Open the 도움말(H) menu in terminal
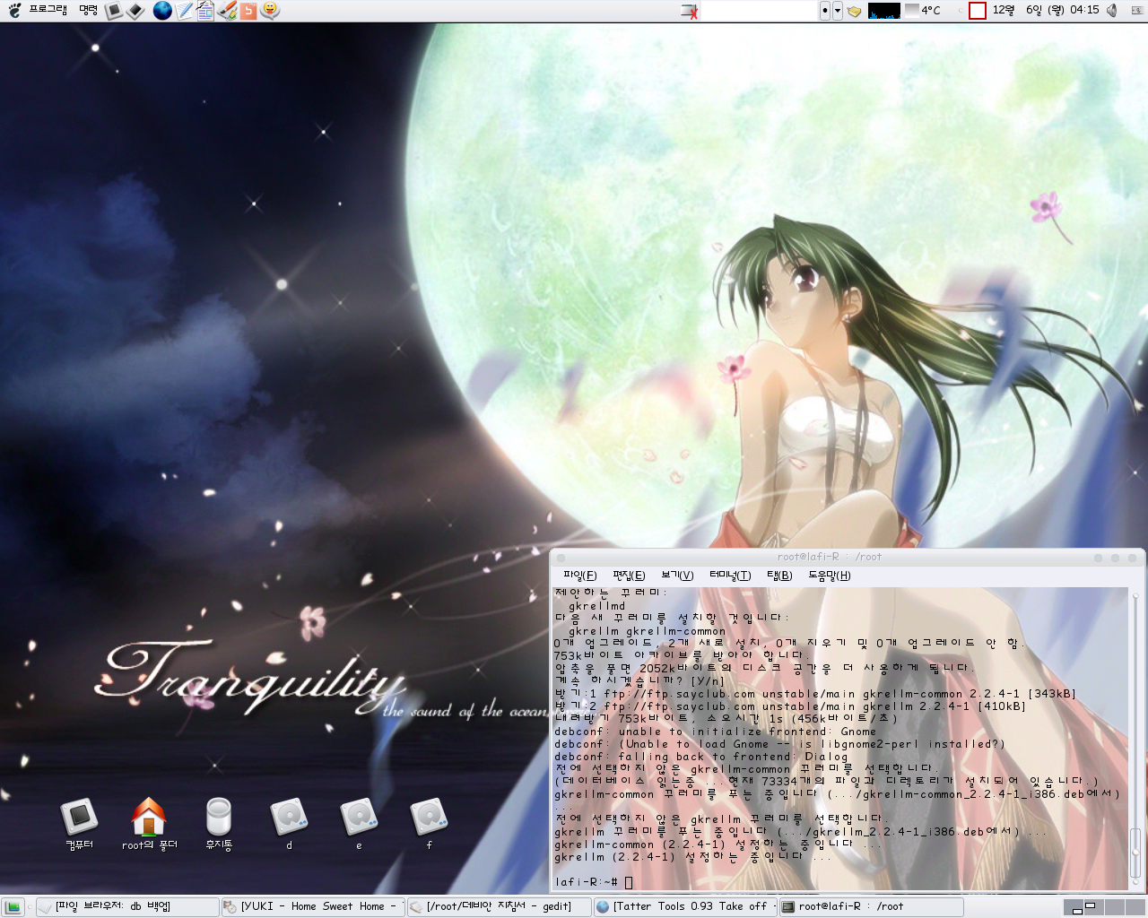 pyautogui.click(x=830, y=576)
